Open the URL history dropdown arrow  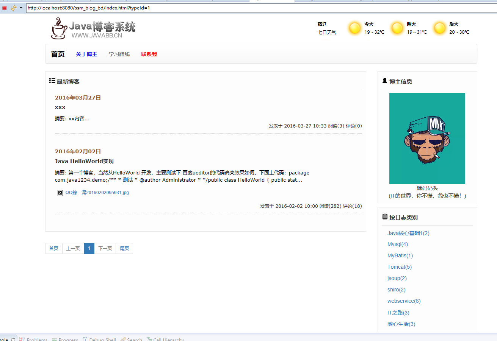pyautogui.click(x=21, y=8)
